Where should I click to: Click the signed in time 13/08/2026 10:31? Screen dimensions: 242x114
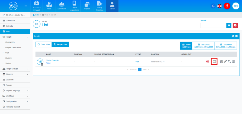157,62
